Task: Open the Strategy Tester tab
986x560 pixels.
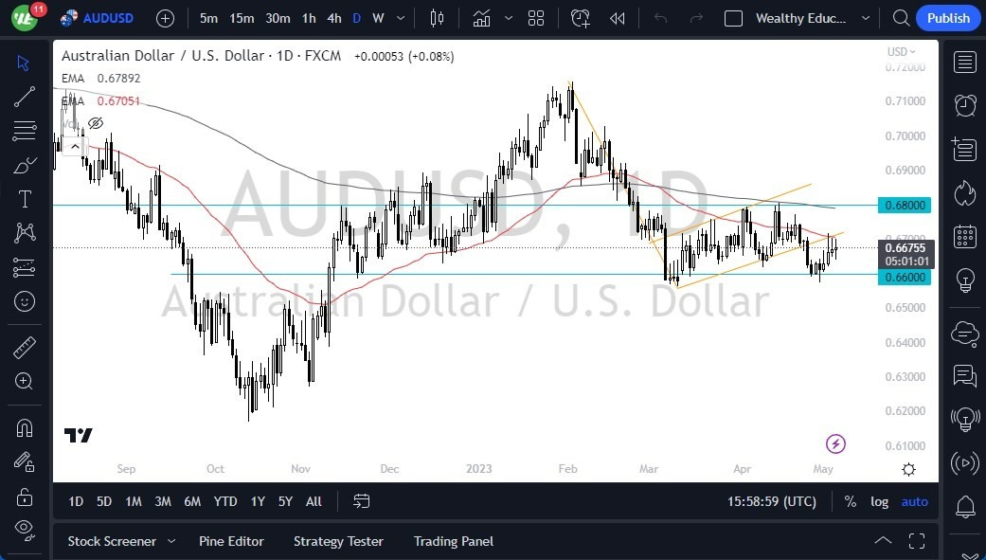Action: click(x=338, y=541)
